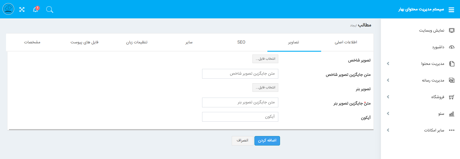Open the search magnifier icon
Image resolution: width=460 pixels, height=159 pixels.
[x=50, y=10]
